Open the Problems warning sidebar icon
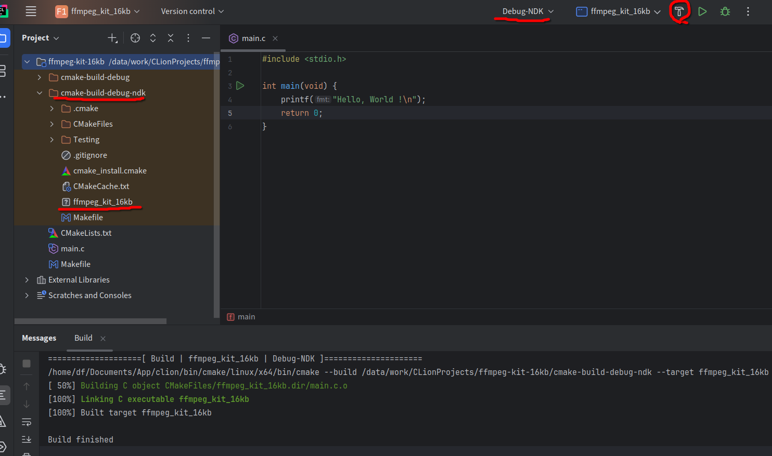 [x=3, y=421]
